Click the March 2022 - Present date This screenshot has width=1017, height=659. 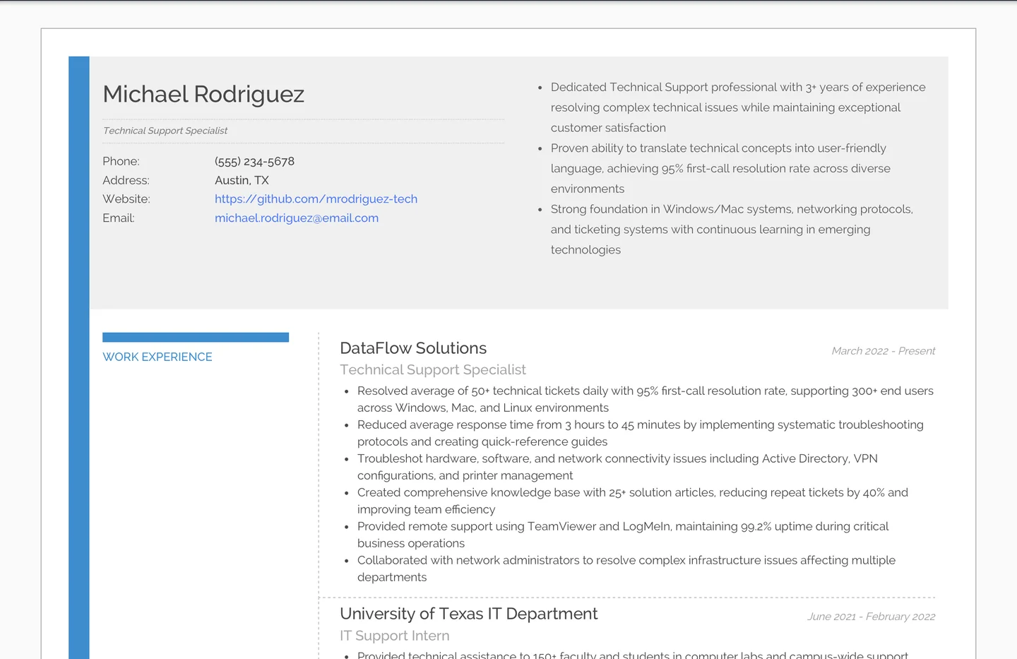click(x=883, y=351)
